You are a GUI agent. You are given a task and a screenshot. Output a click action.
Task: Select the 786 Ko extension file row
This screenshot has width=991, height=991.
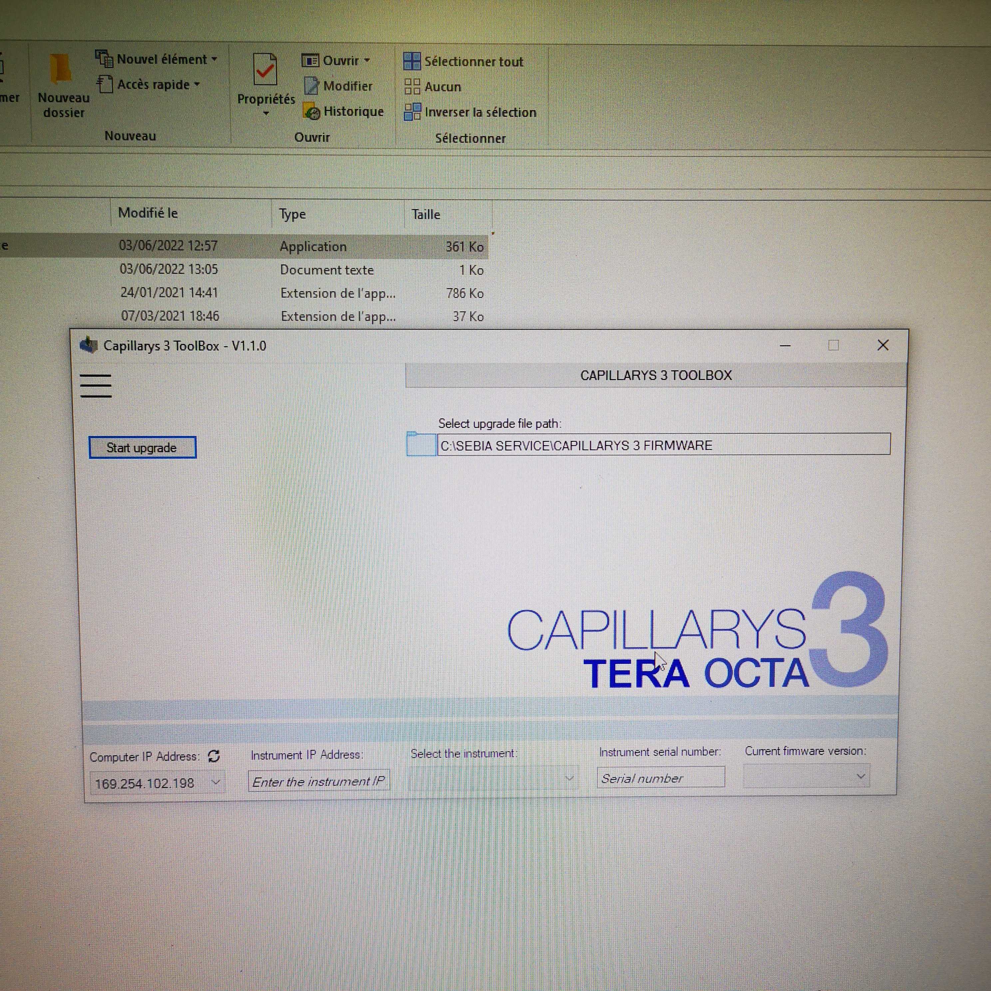coord(244,293)
